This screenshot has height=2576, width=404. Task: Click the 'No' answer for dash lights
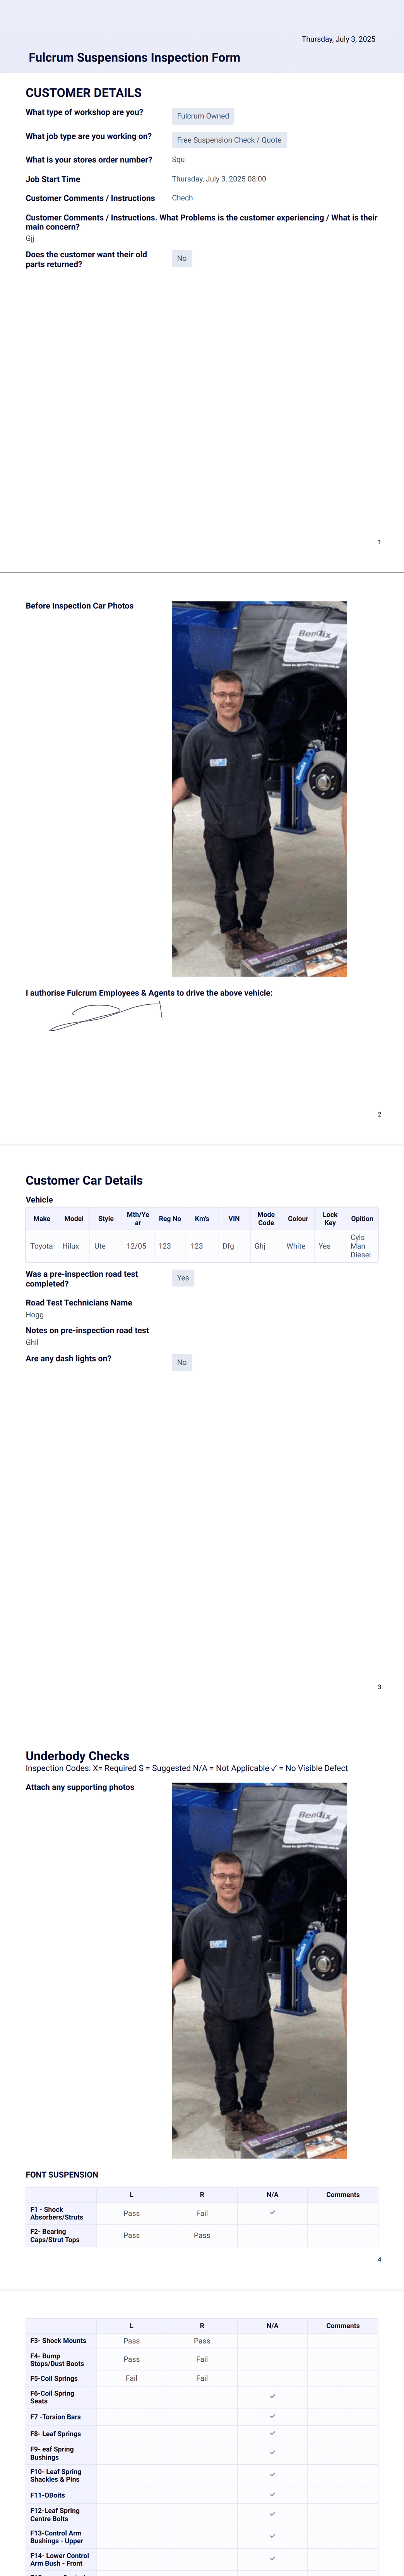[x=181, y=1362]
